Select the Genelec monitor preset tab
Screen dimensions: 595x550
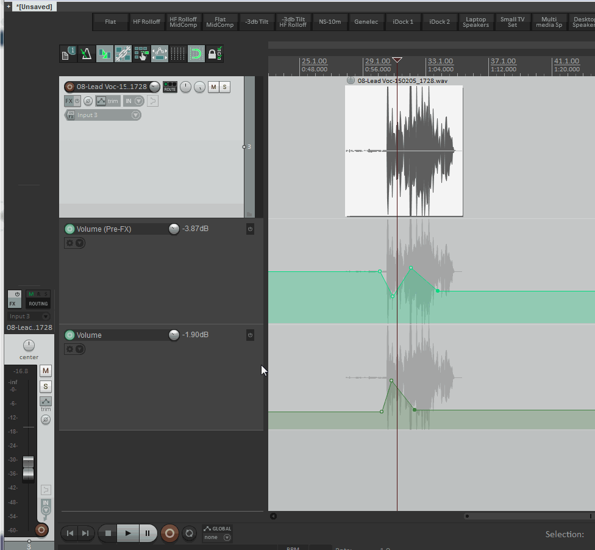pyautogui.click(x=366, y=22)
